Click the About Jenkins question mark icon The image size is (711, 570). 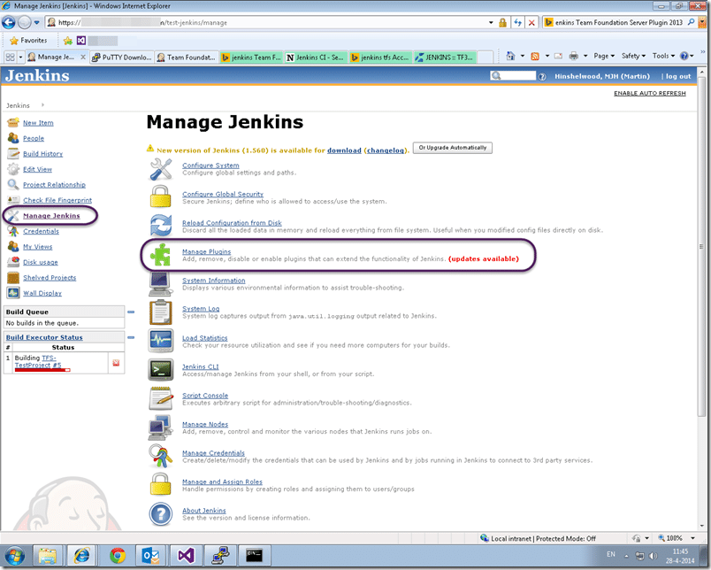(x=161, y=513)
